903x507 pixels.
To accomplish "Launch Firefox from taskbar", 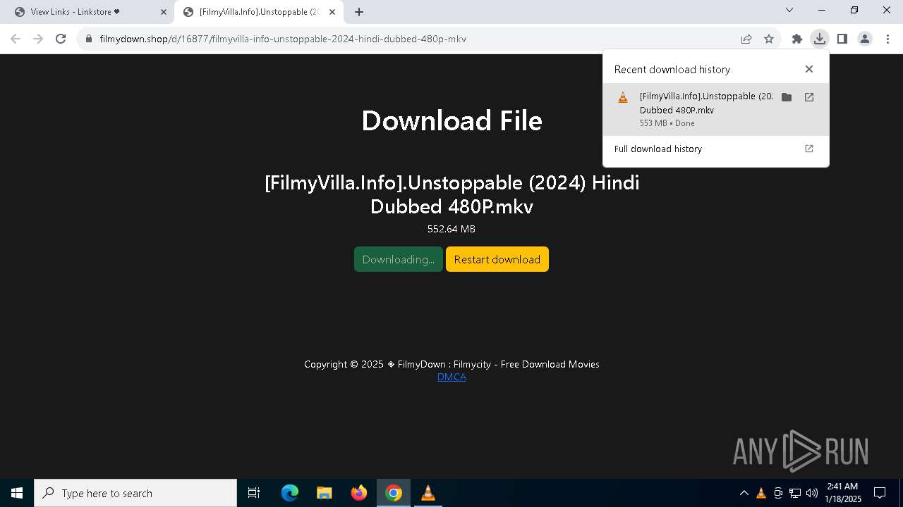I will click(359, 493).
